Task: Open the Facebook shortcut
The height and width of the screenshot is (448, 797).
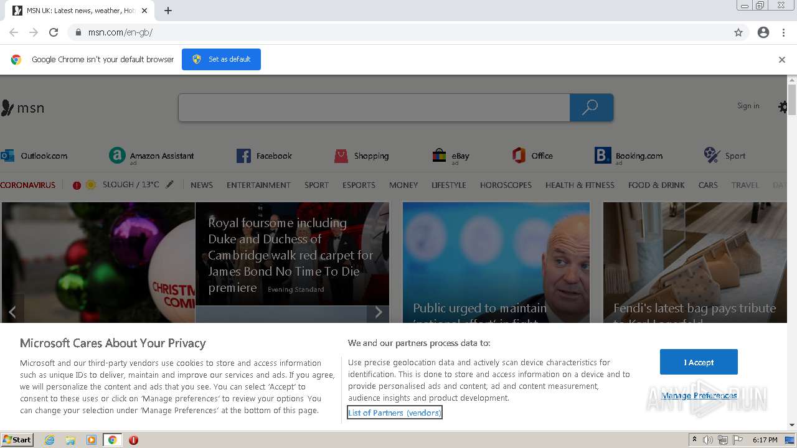Action: coord(264,156)
